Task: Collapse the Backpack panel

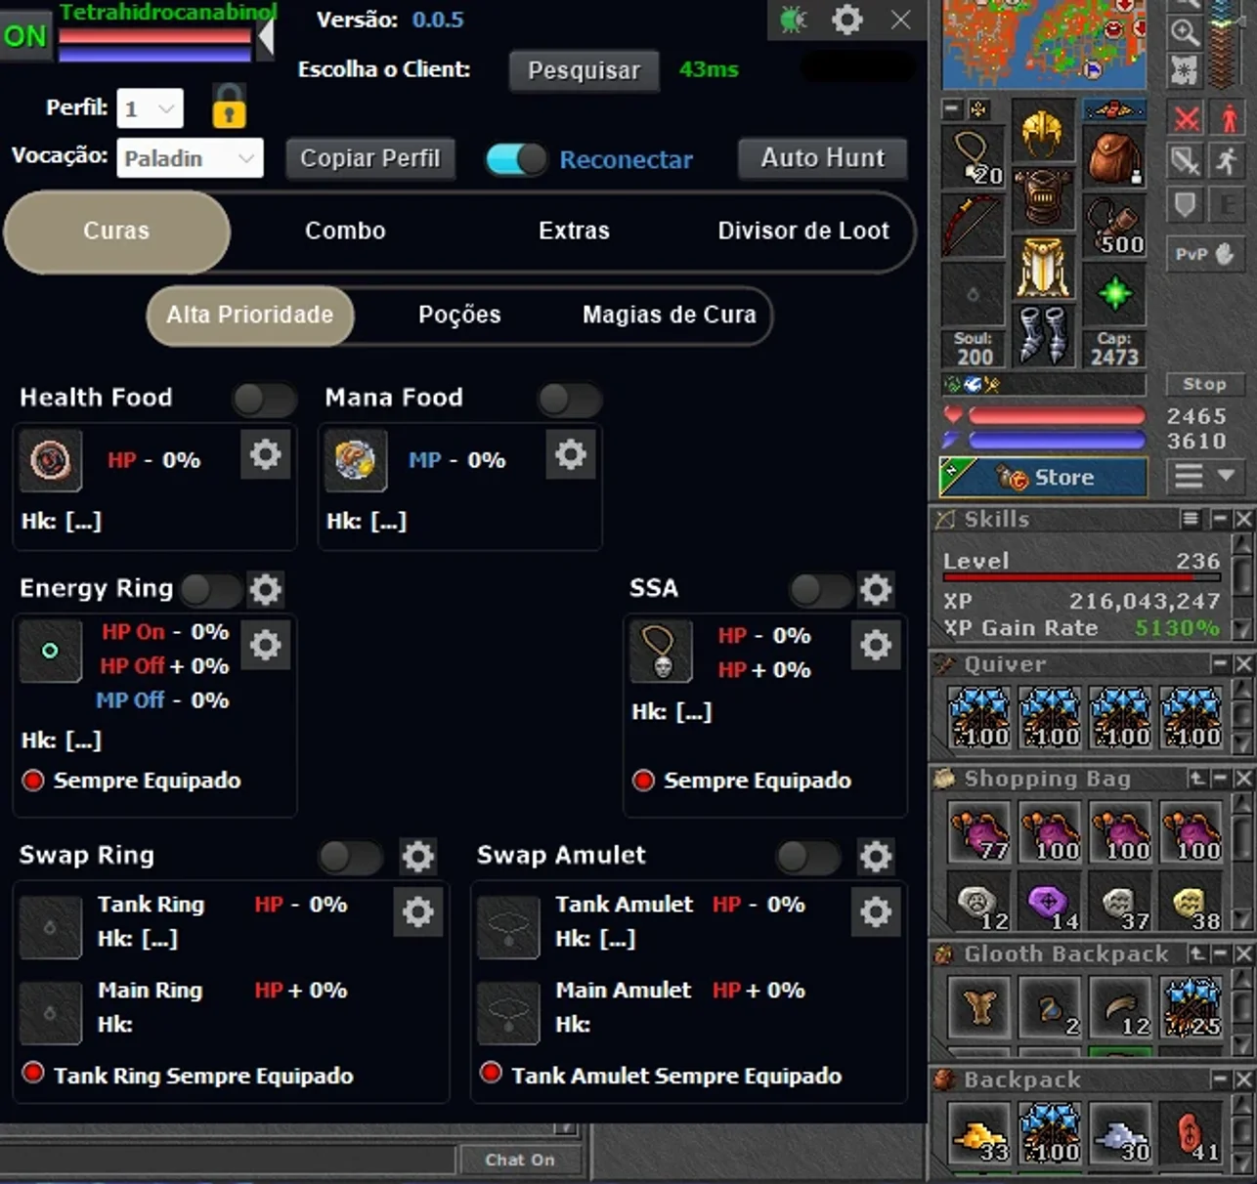Action: coord(1220,1079)
